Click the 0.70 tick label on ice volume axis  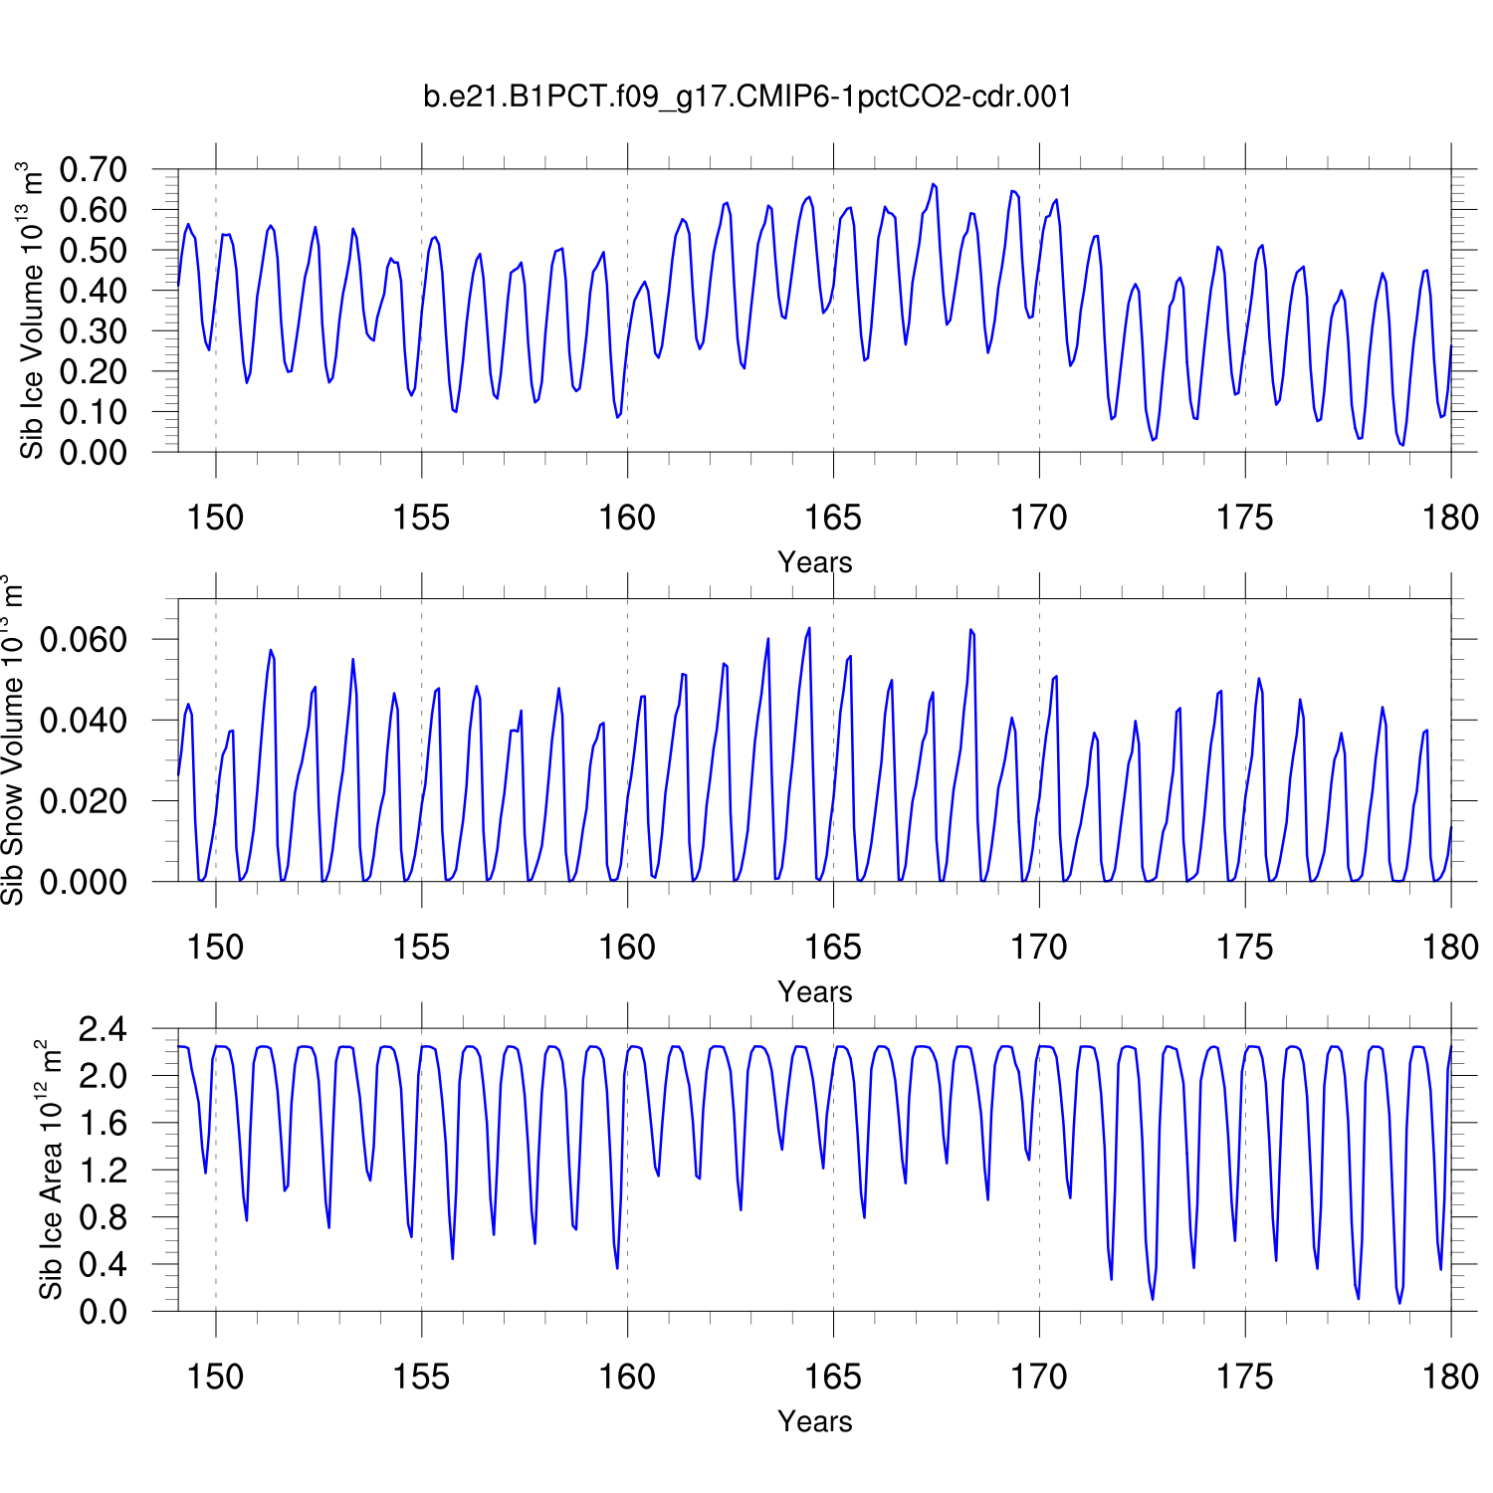[x=94, y=170]
